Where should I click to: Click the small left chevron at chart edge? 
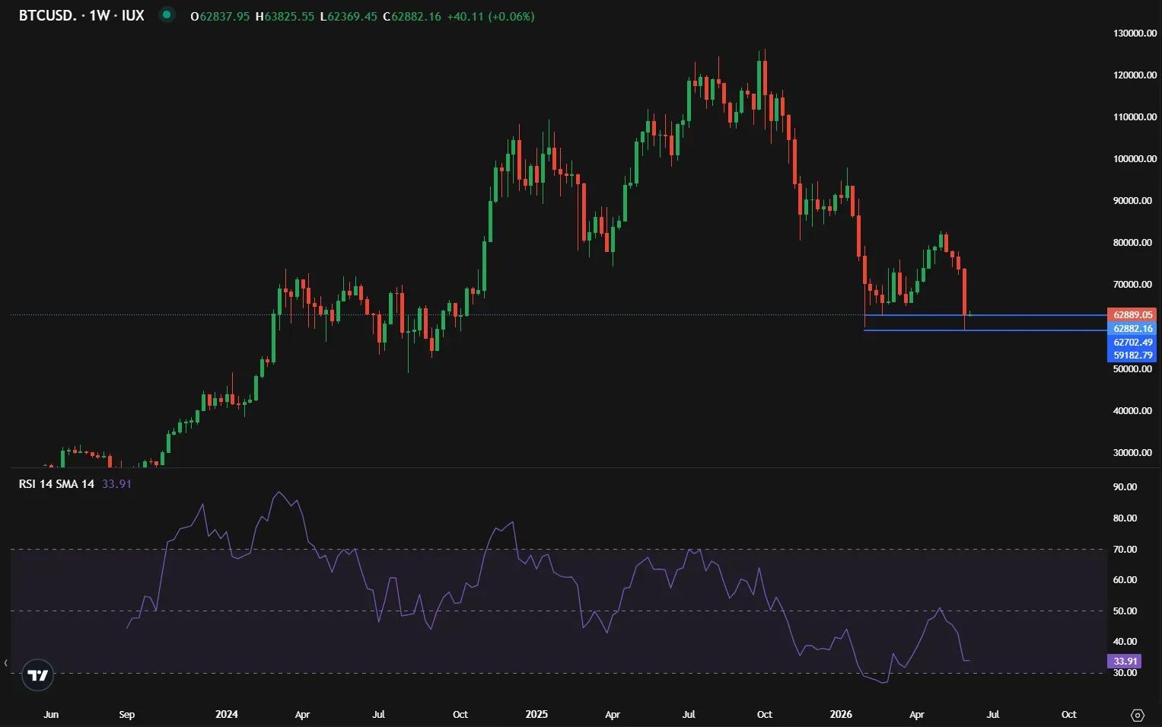(x=6, y=663)
